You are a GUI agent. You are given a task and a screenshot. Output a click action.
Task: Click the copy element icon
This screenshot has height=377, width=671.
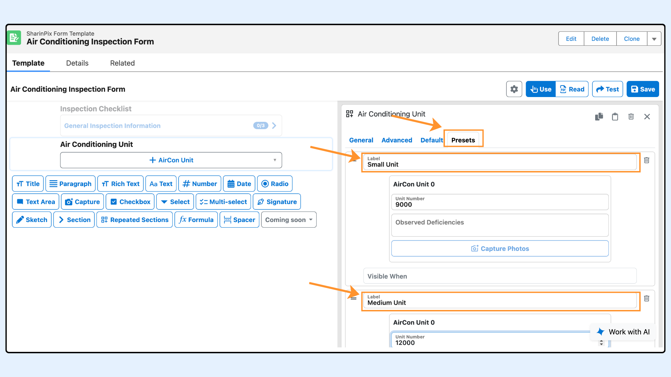point(599,117)
